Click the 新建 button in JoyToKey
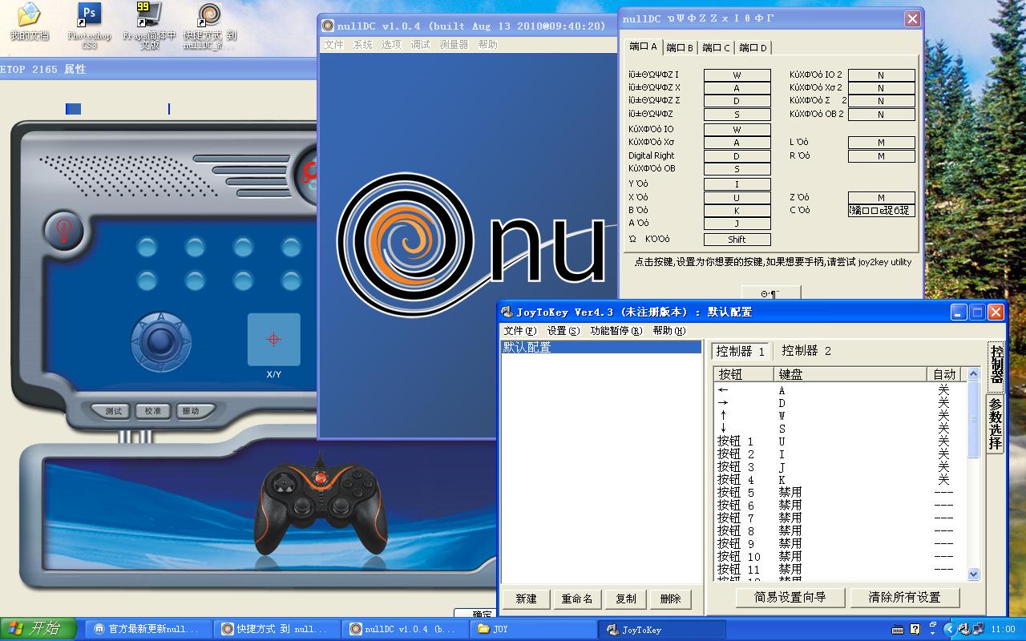Screen dimensions: 1026x641 pyautogui.click(x=526, y=599)
